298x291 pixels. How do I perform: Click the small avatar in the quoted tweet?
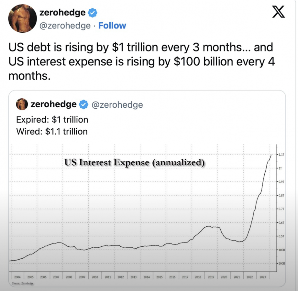(22, 104)
